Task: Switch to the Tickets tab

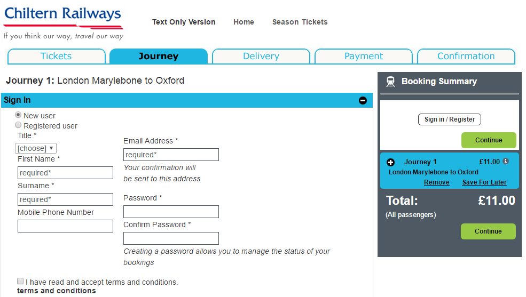Action: pyautogui.click(x=57, y=56)
